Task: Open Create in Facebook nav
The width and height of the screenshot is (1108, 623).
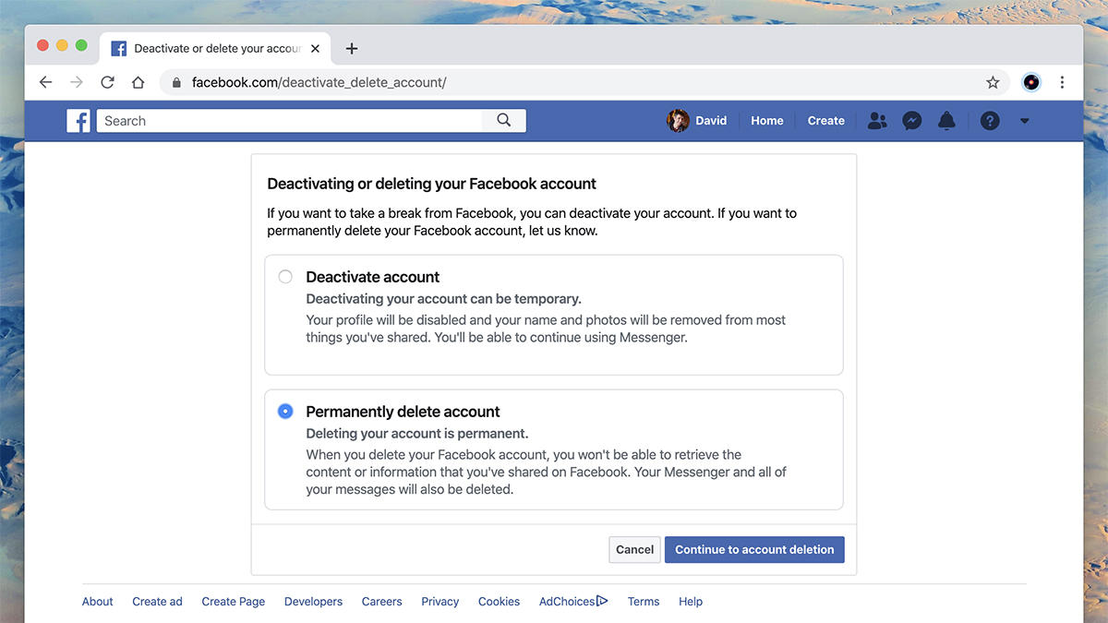Action: (825, 121)
